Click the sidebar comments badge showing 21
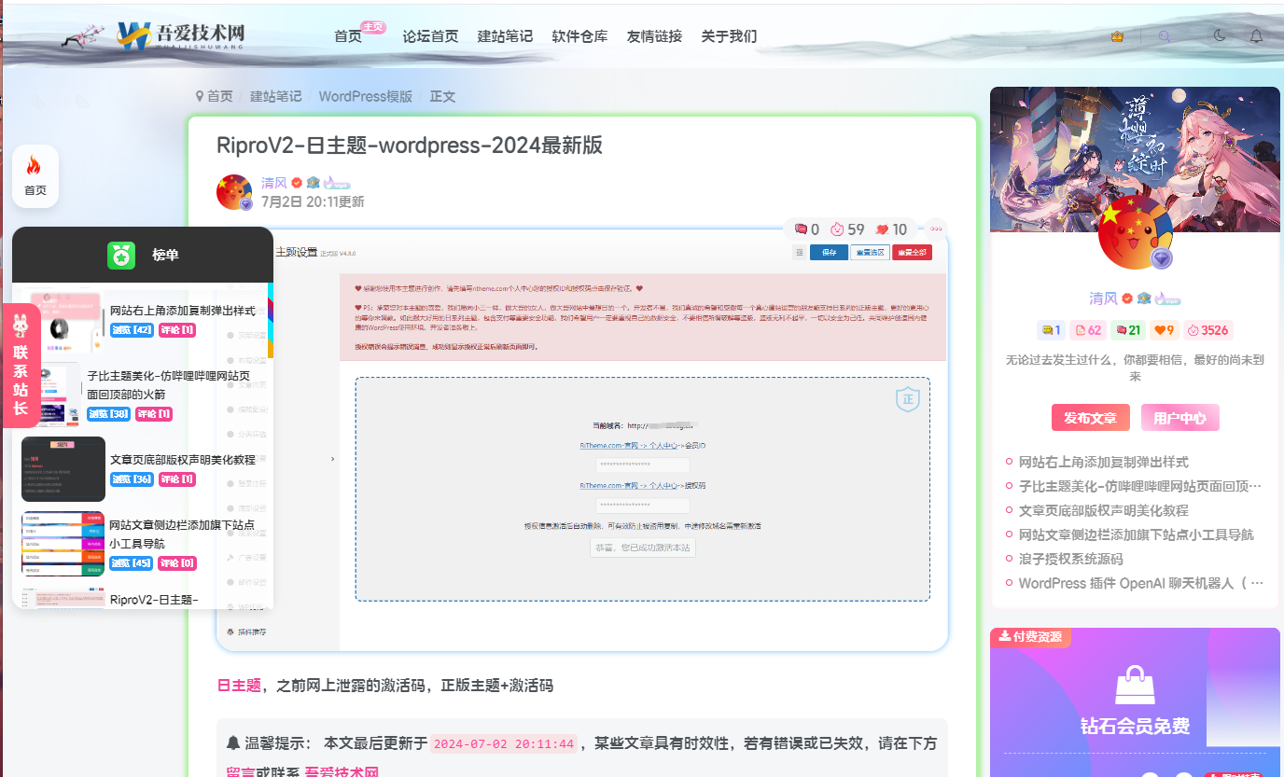This screenshot has width=1284, height=777. pyautogui.click(x=1128, y=329)
